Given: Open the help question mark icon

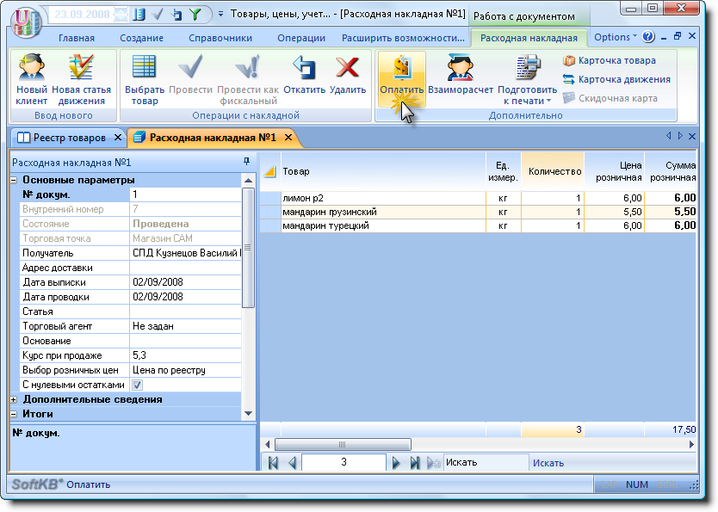Looking at the screenshot, I should coord(648,37).
